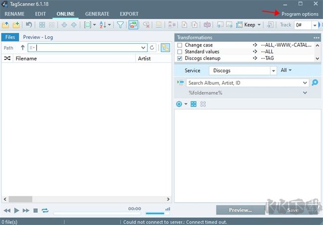Expand the %foldername% chevron

[x=305, y=93]
